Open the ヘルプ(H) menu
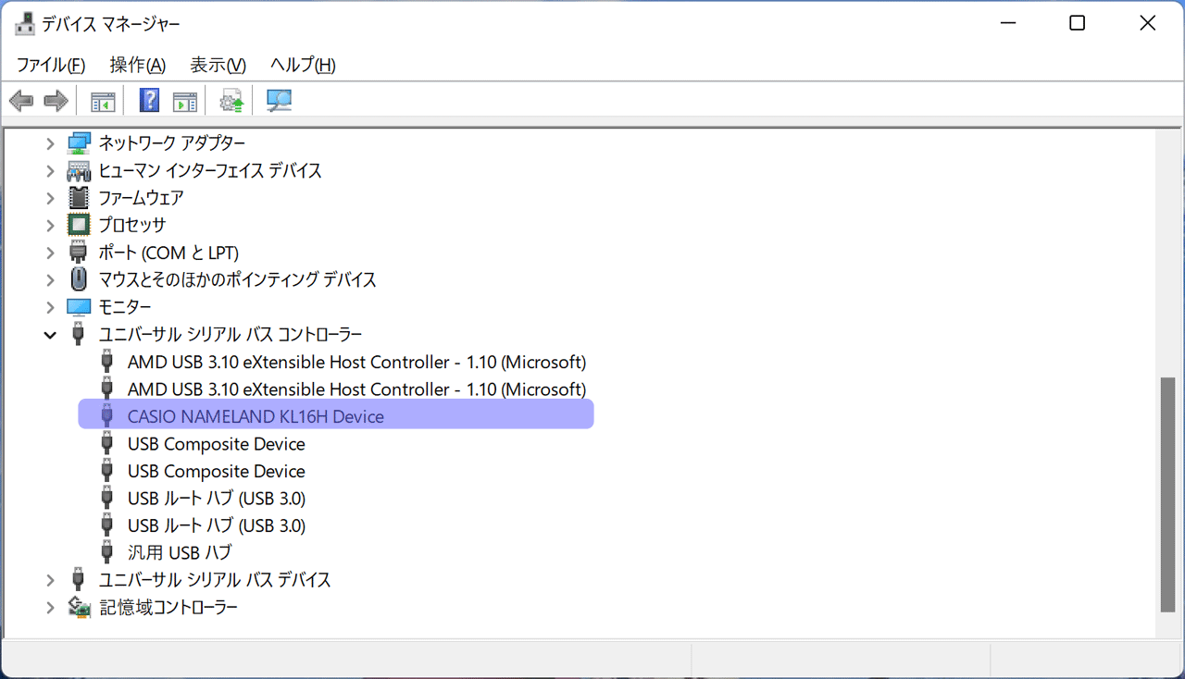This screenshot has width=1185, height=679. click(303, 65)
